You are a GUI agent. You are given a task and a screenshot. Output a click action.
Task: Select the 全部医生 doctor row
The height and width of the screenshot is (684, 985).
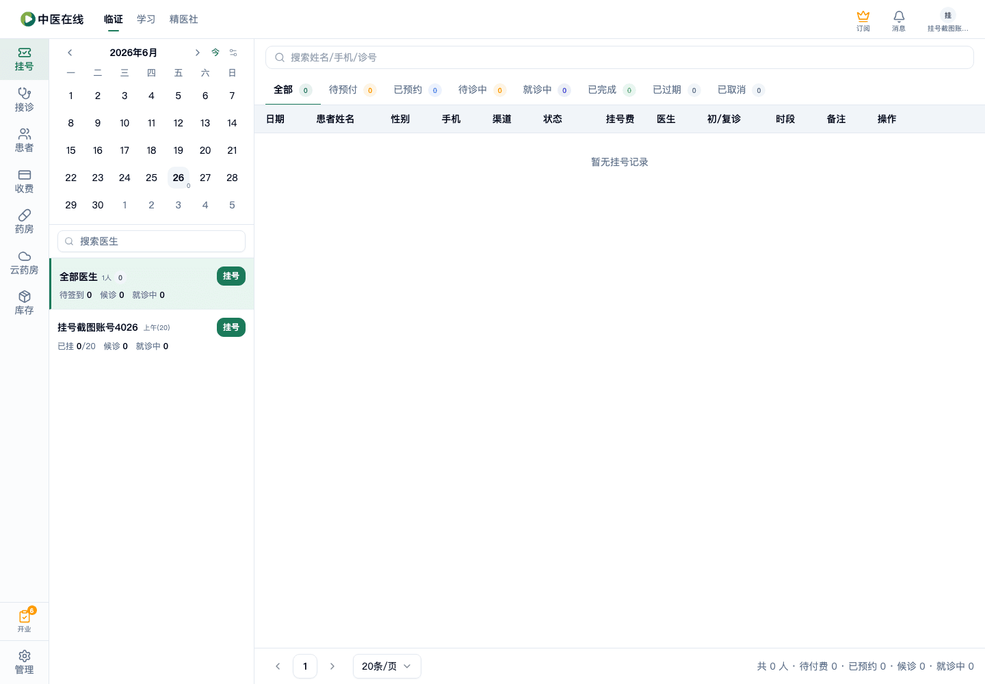(151, 284)
